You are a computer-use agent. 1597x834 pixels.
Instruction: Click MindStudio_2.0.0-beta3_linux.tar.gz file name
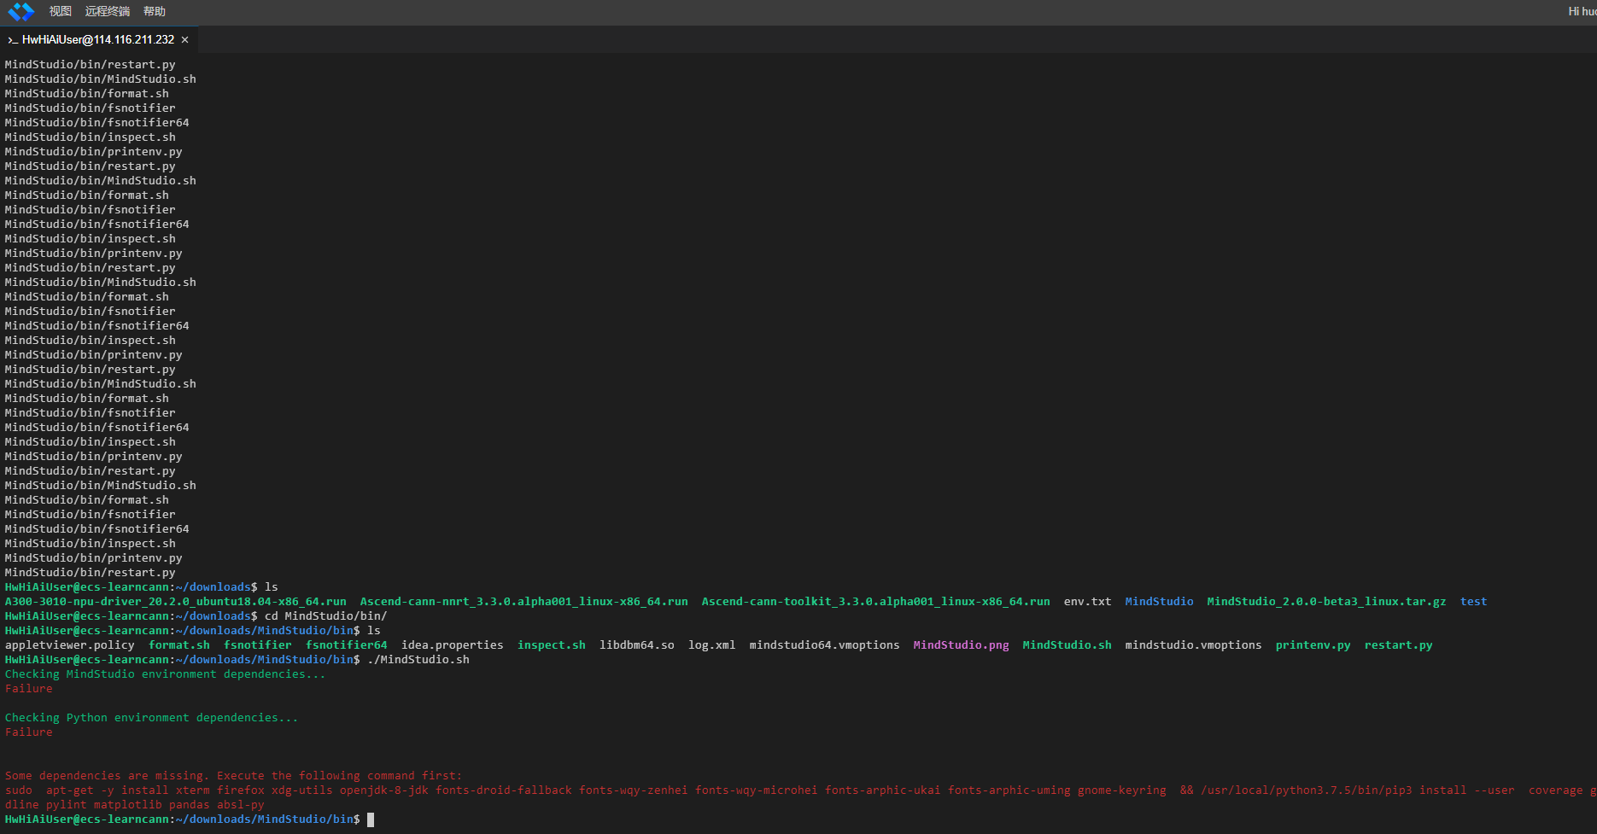point(1326,602)
